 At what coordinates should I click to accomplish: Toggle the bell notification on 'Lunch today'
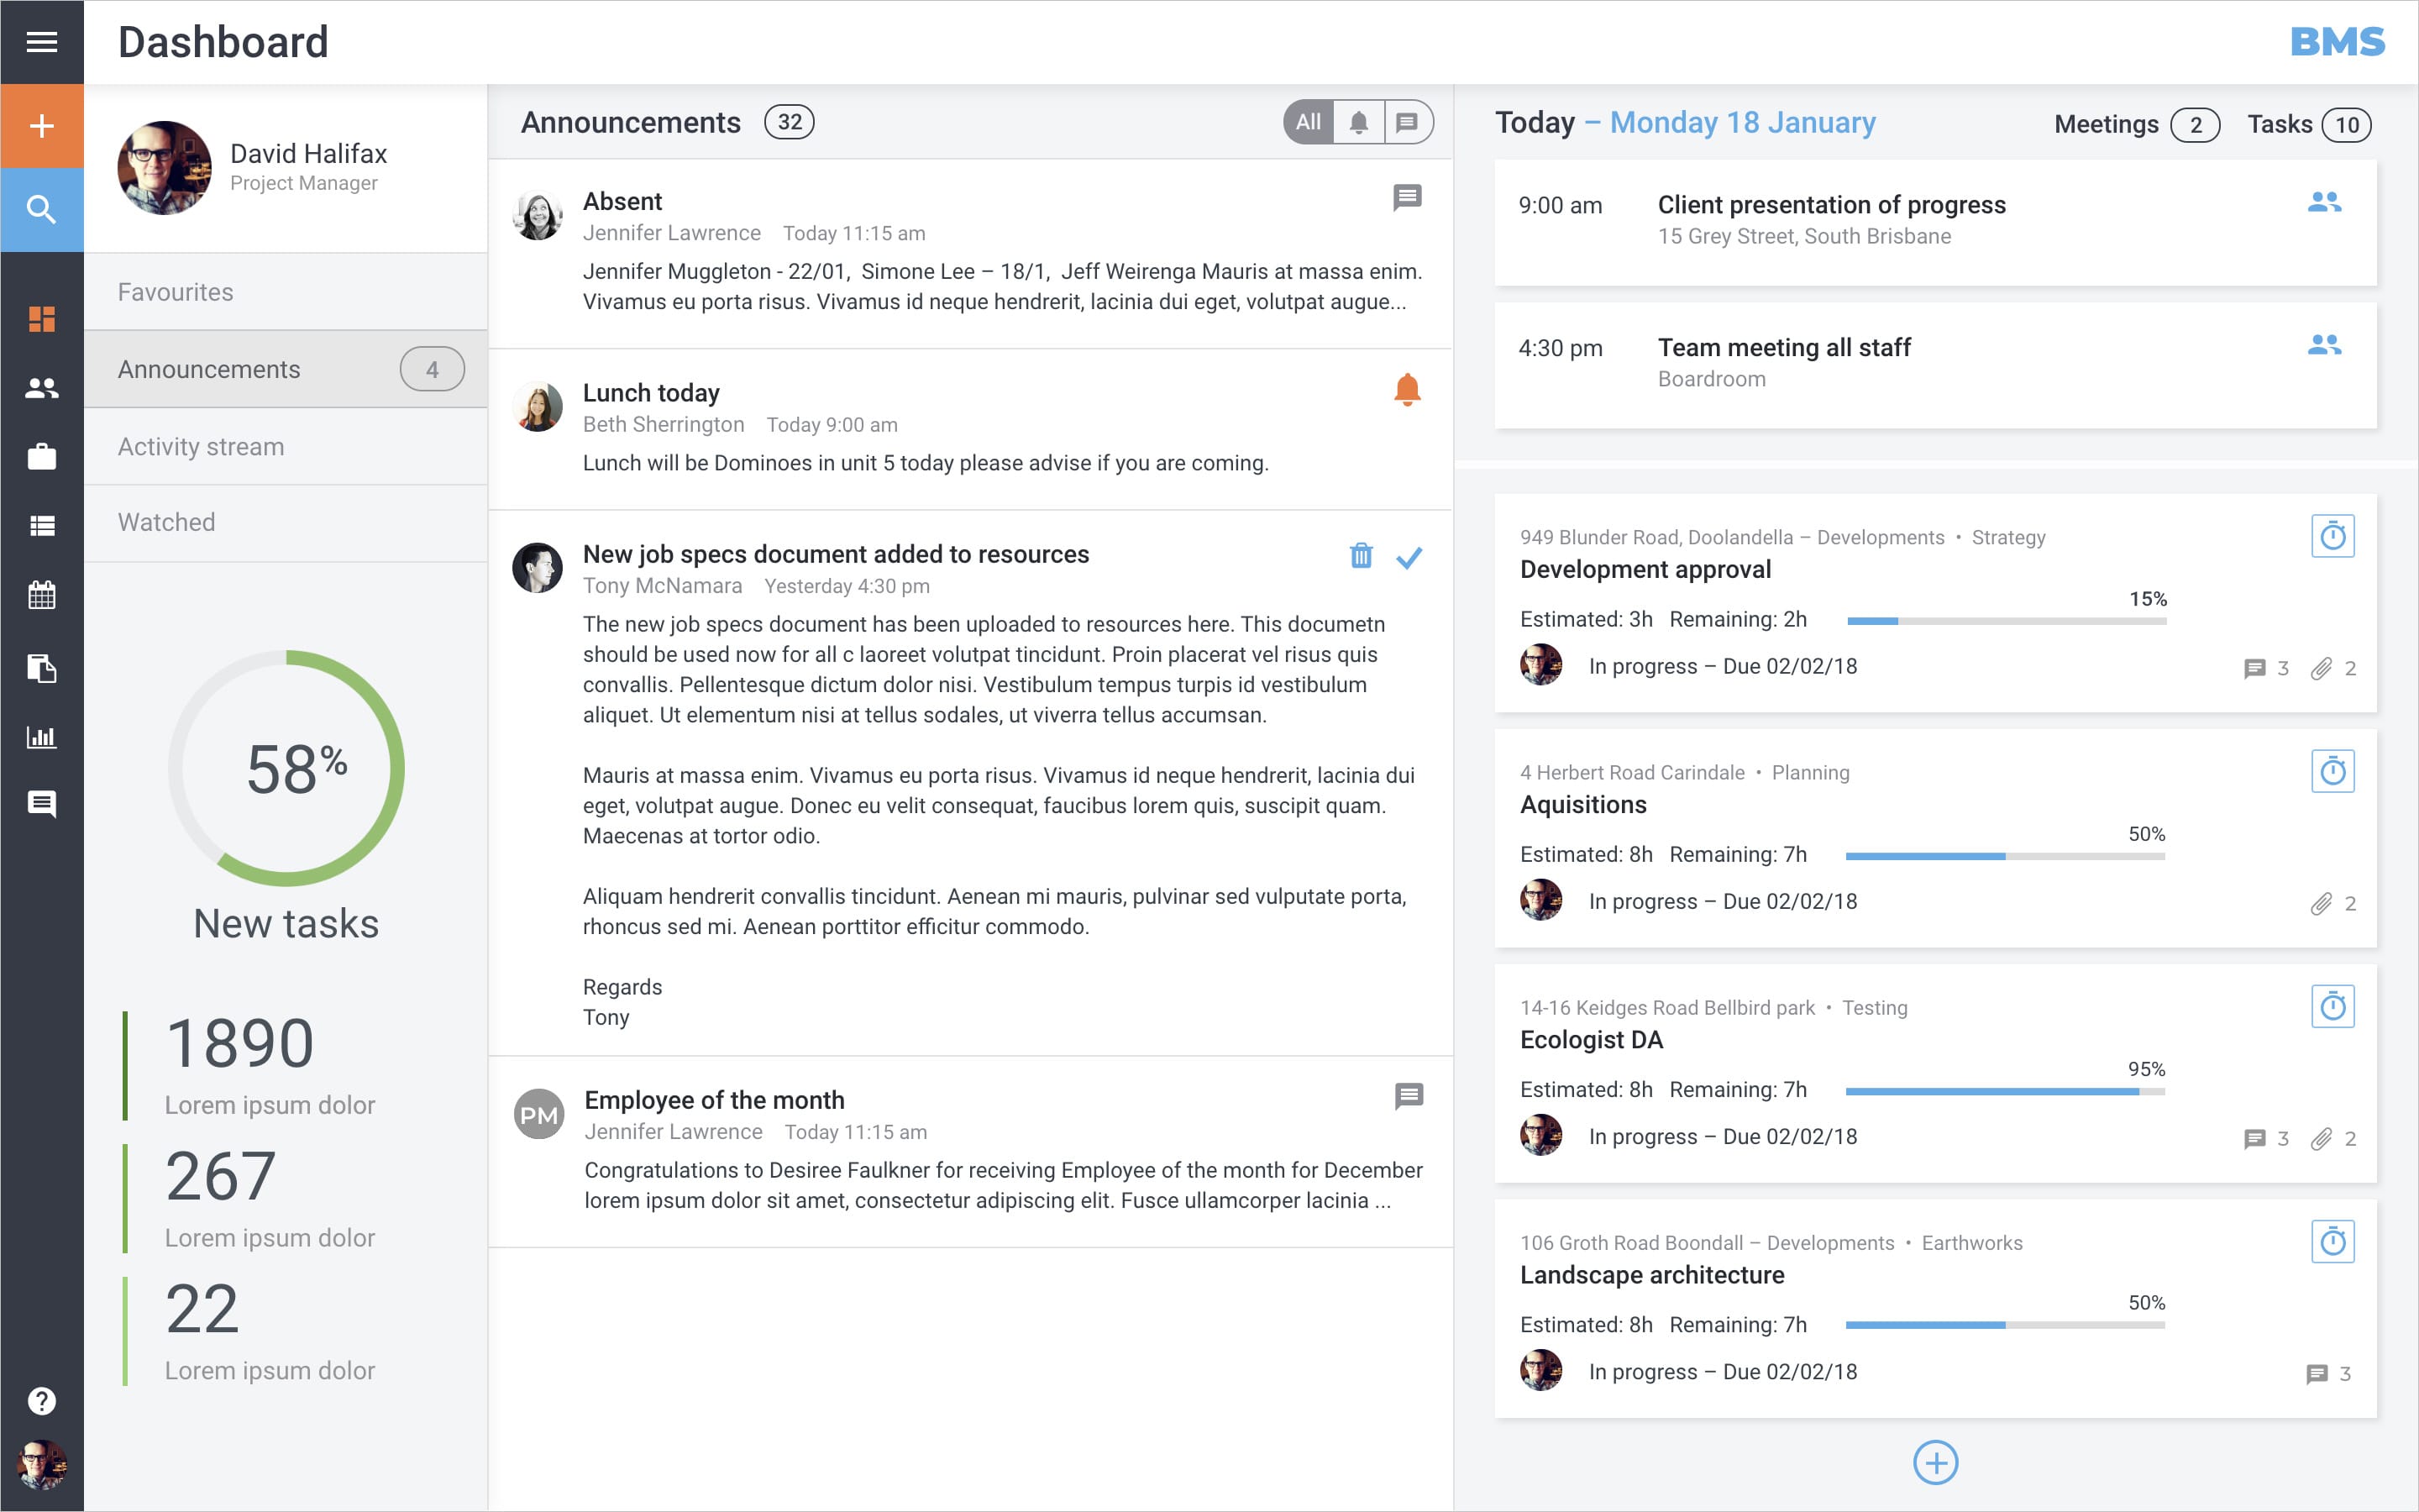click(x=1408, y=390)
